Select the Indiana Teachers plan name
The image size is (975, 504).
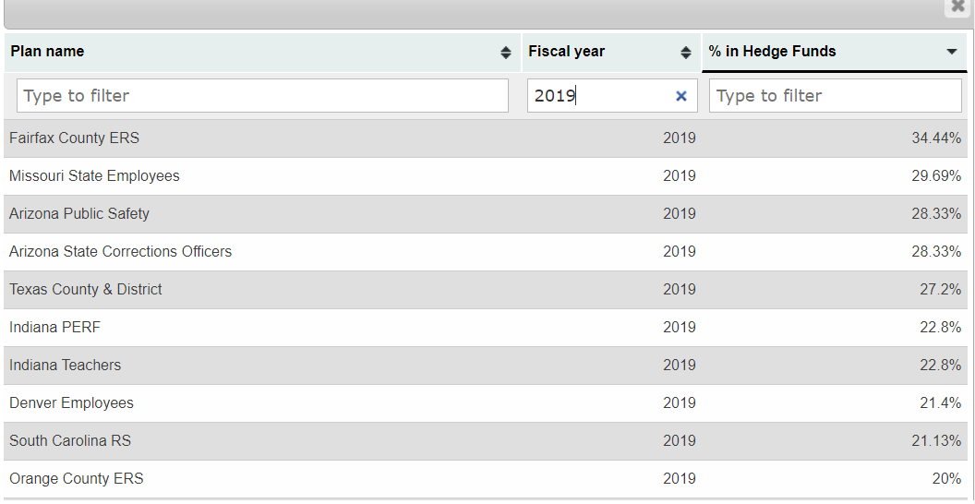[x=66, y=366]
